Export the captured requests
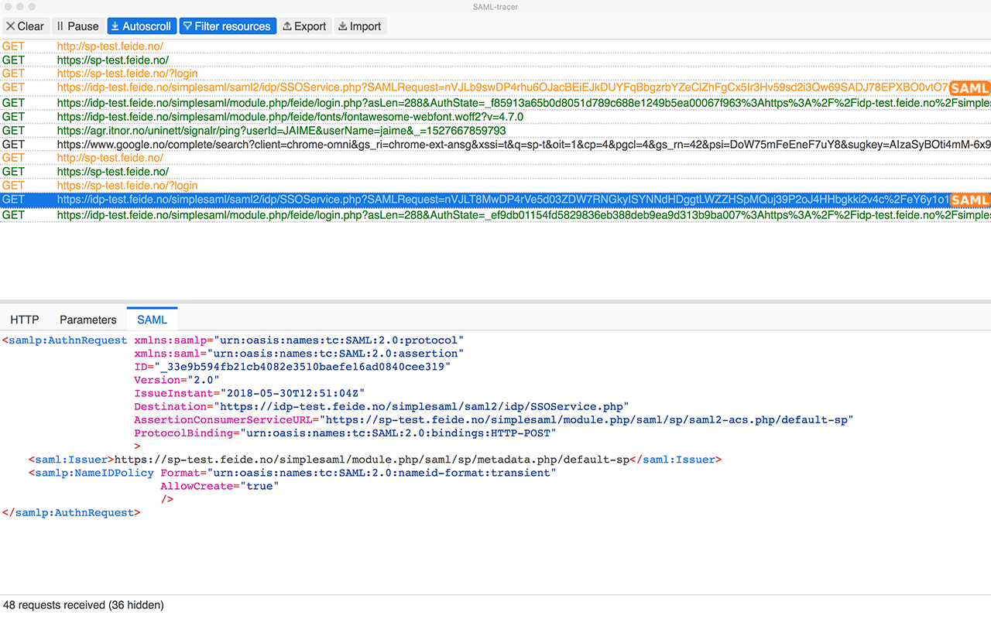The height and width of the screenshot is (619, 991). [305, 26]
